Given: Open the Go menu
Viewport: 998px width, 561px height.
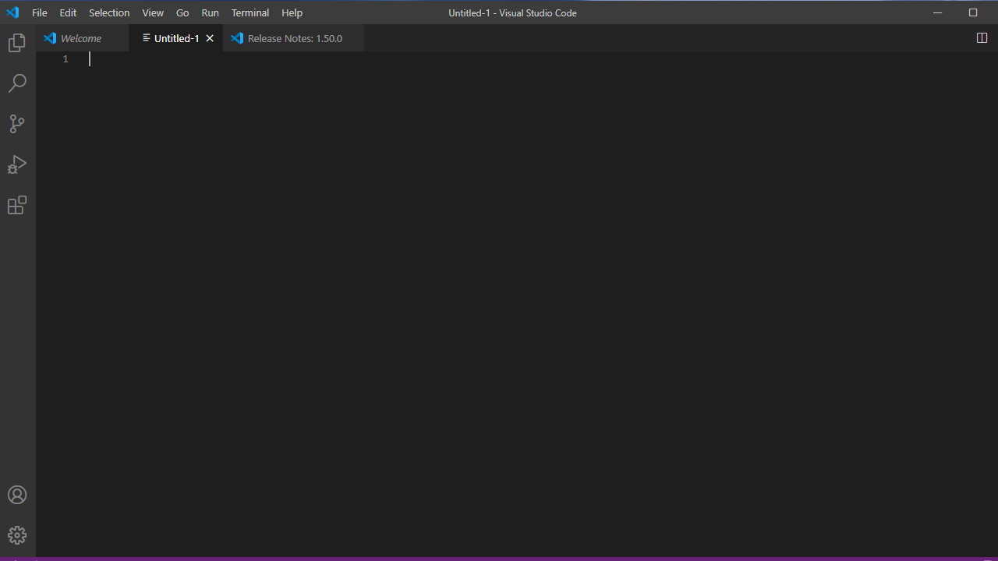Looking at the screenshot, I should [182, 12].
